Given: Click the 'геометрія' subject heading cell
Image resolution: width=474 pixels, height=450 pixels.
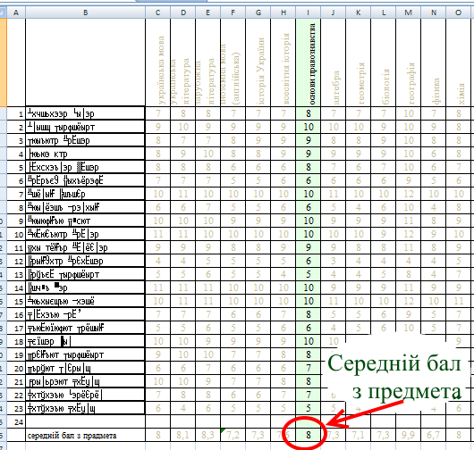Looking at the screenshot, I should click(359, 62).
